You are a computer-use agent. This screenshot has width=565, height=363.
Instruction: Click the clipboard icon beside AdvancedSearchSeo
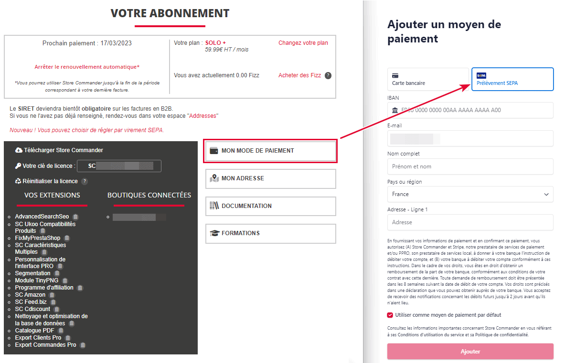(x=75, y=217)
